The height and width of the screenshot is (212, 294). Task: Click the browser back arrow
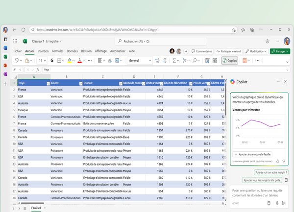[x=14, y=30]
